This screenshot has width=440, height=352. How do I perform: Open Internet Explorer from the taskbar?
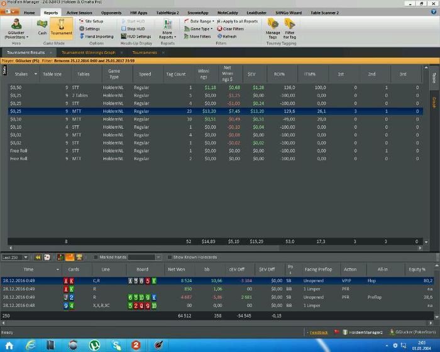point(30,345)
